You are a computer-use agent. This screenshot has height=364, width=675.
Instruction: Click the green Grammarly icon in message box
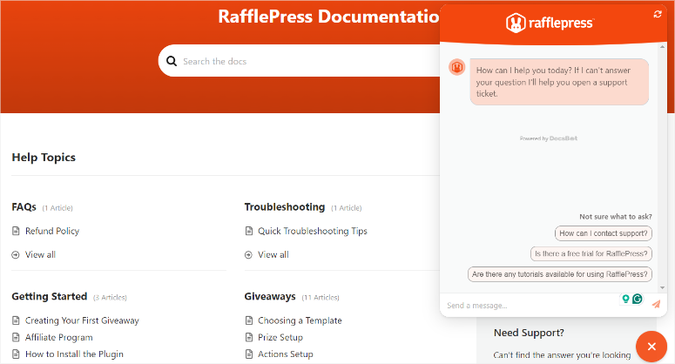coord(638,299)
